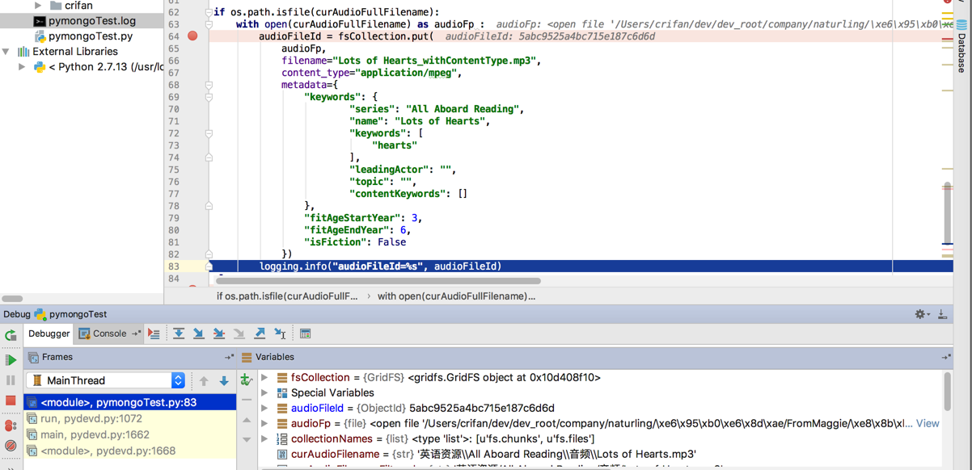Click Show Execution Point icon

point(154,334)
